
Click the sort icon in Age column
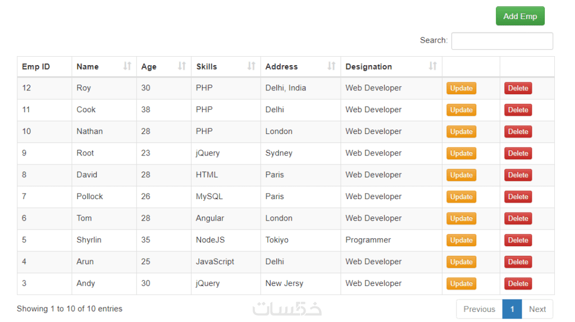click(x=182, y=66)
